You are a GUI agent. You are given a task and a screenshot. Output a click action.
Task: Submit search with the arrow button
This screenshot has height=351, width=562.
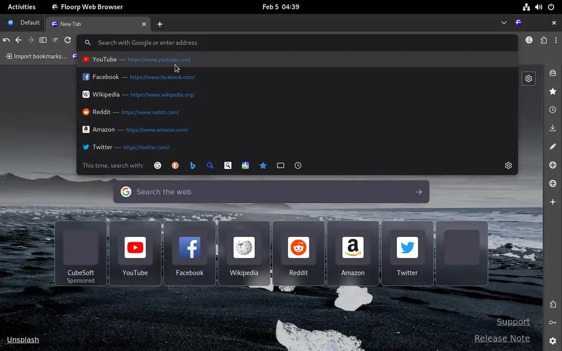point(419,192)
